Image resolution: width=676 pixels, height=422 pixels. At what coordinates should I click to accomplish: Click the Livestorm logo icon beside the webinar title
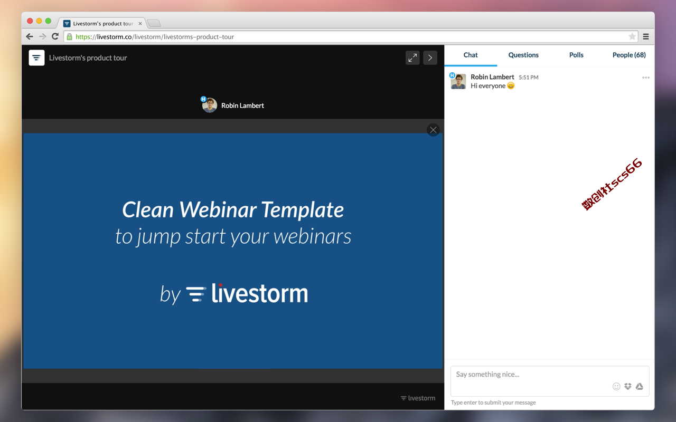[x=36, y=57]
